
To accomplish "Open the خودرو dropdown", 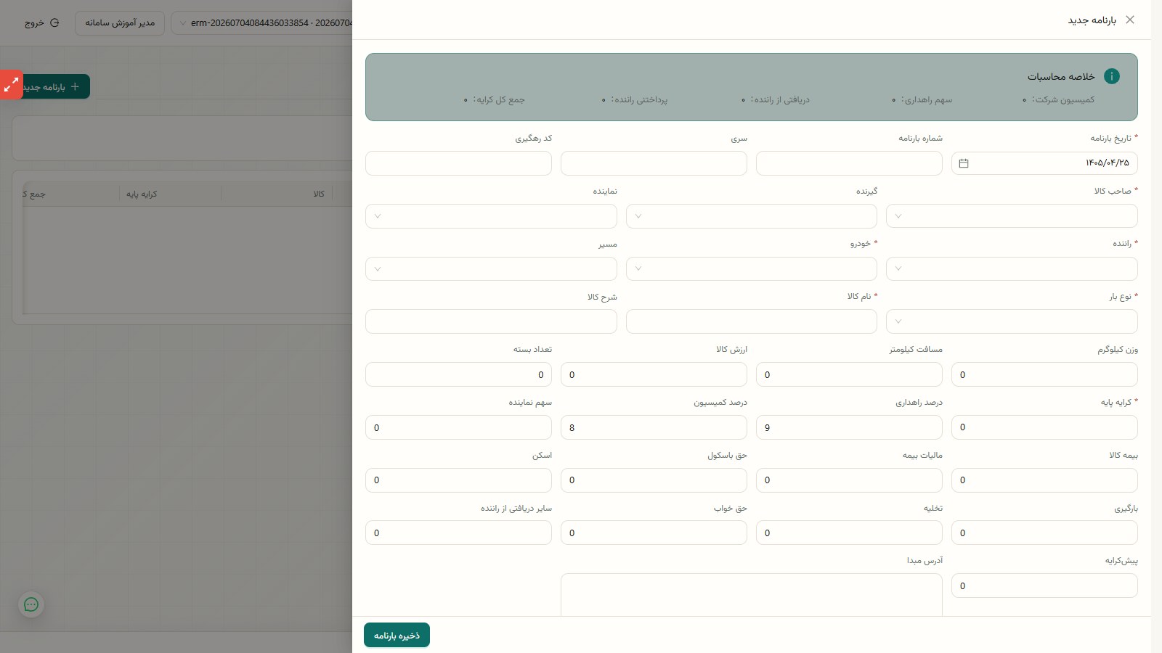I will [751, 268].
